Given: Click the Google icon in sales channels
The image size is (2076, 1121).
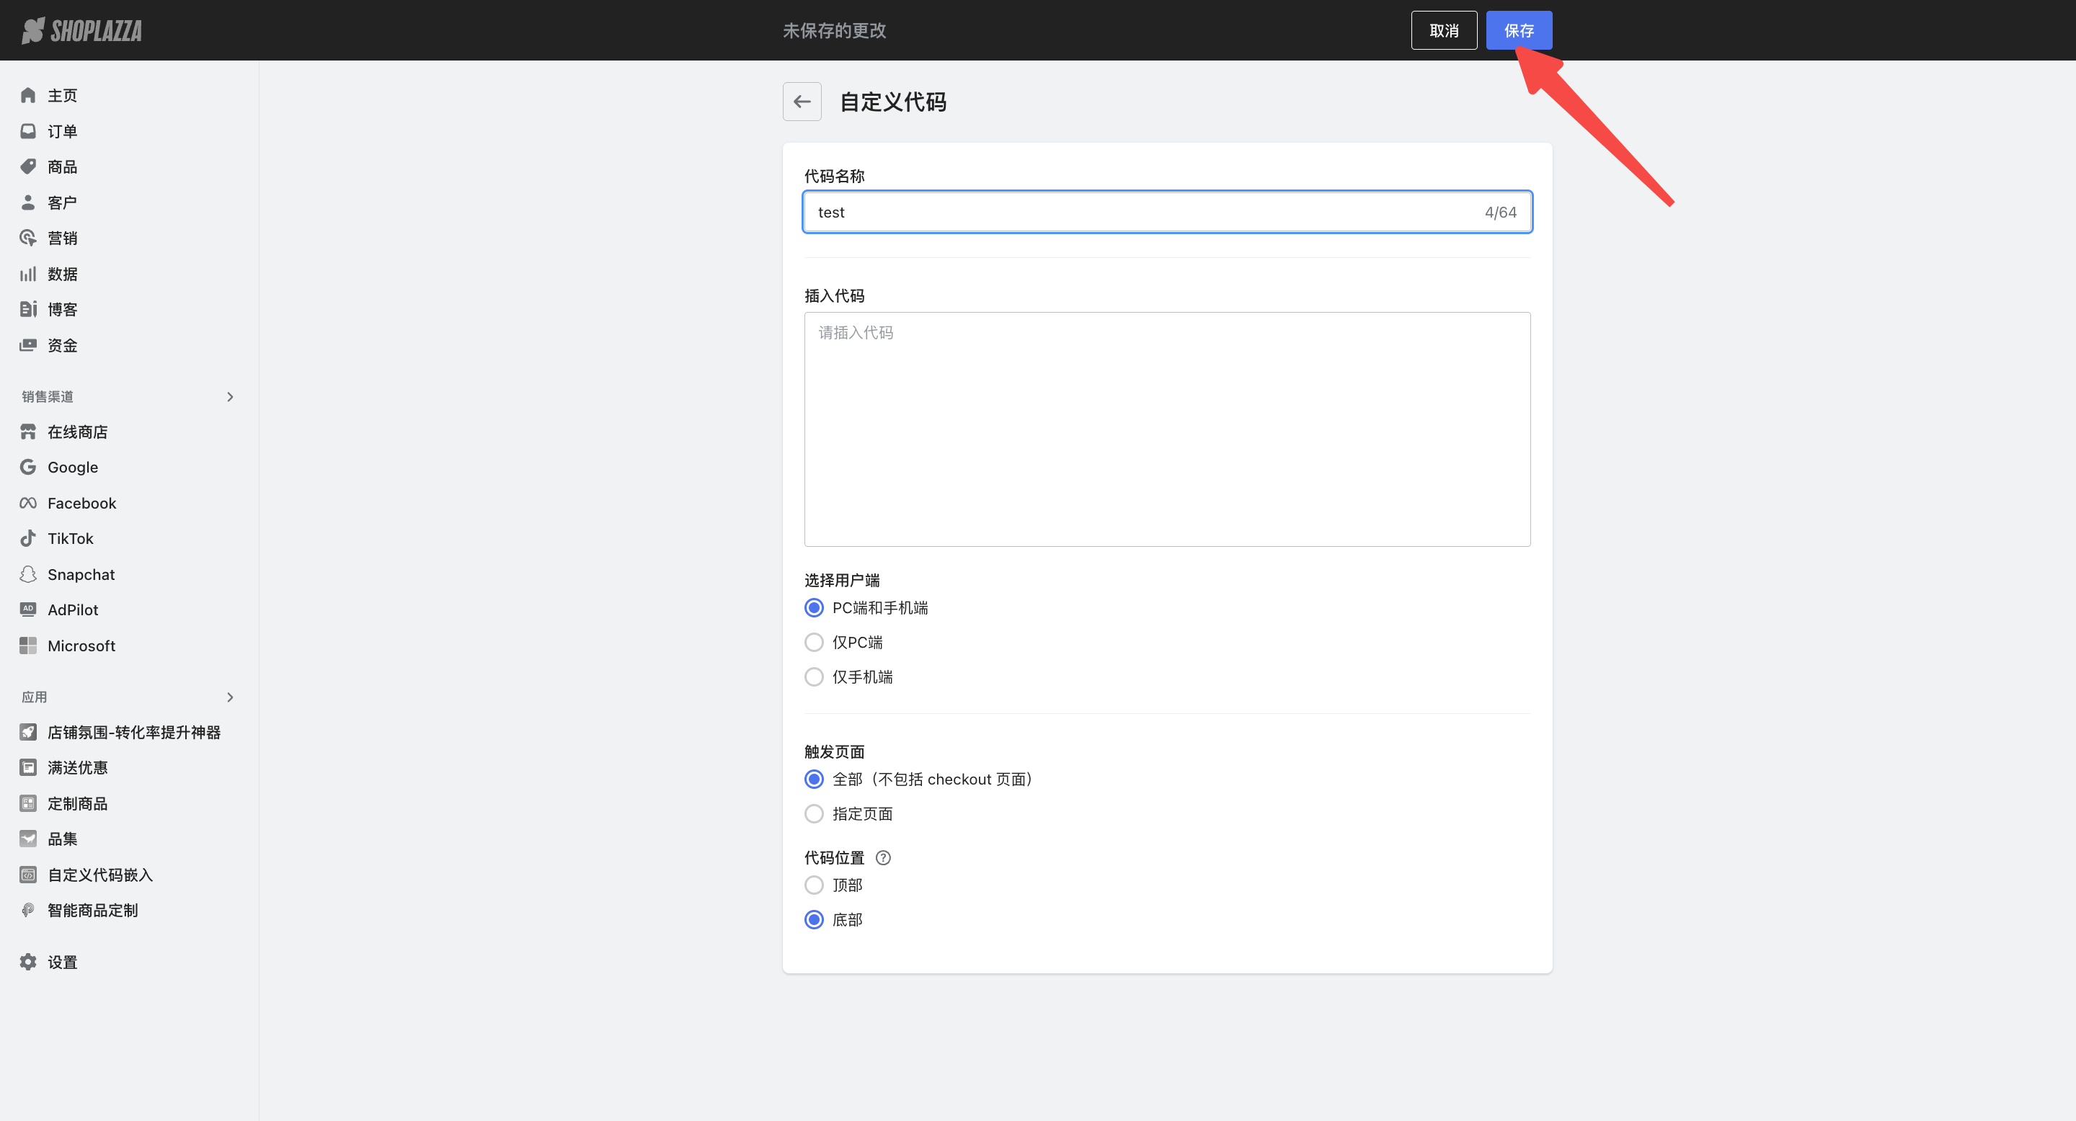Looking at the screenshot, I should pos(28,467).
